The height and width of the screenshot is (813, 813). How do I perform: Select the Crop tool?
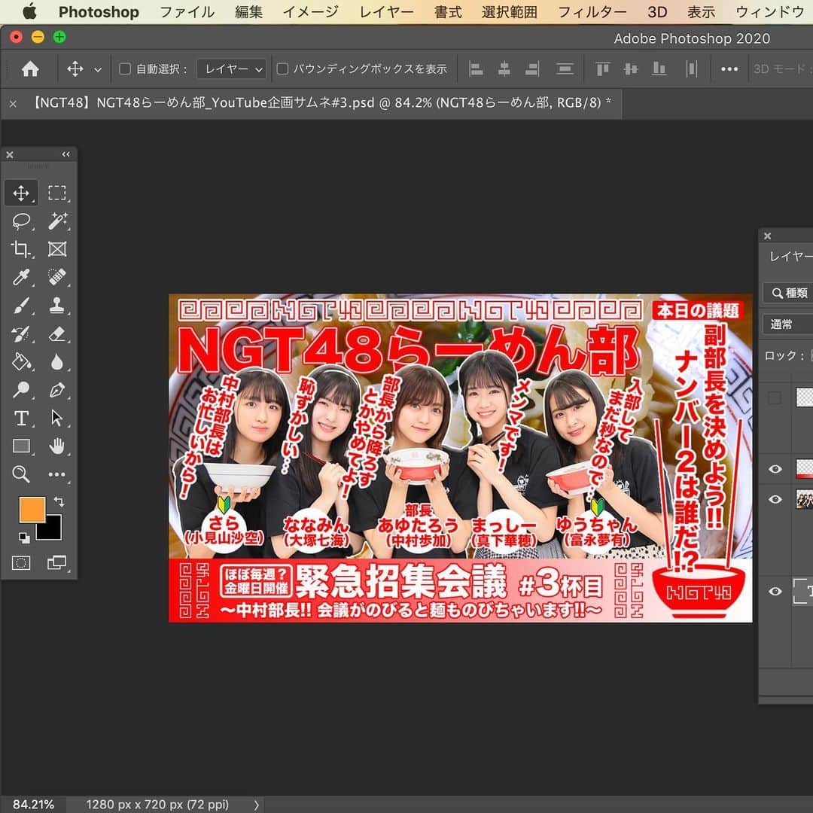pyautogui.click(x=21, y=249)
